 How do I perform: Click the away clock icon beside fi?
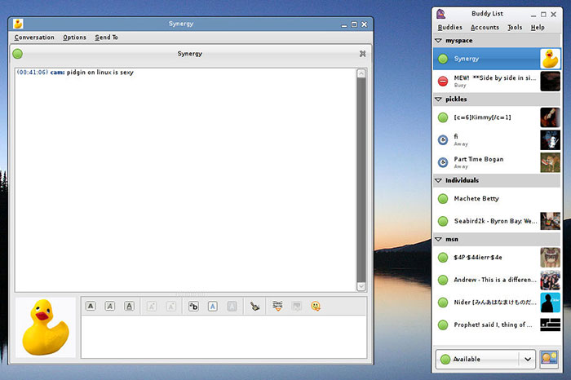[443, 139]
